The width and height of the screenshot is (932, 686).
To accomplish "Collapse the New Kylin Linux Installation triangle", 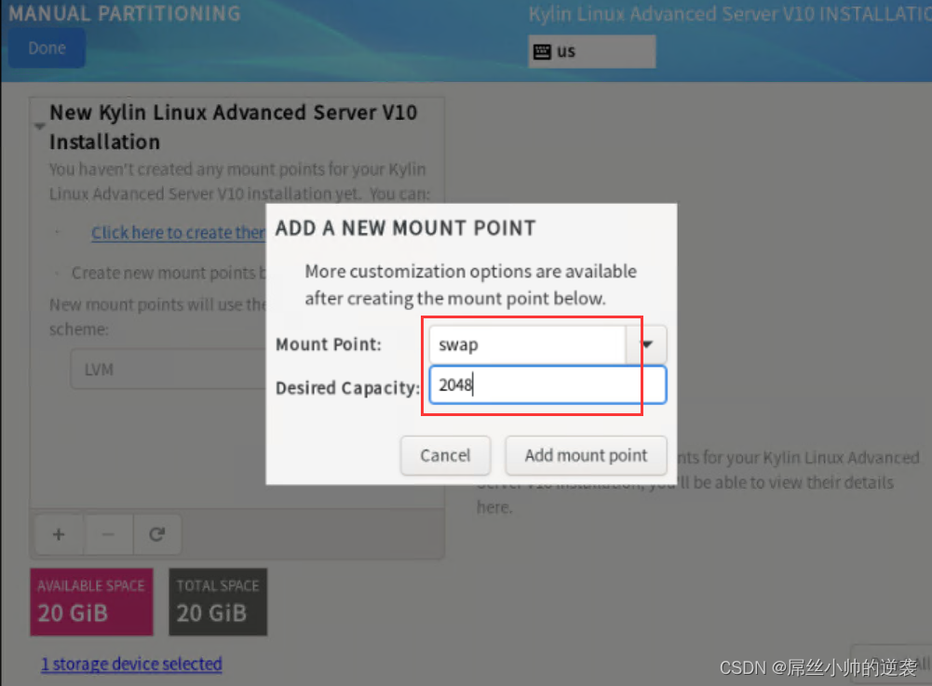I will [40, 126].
